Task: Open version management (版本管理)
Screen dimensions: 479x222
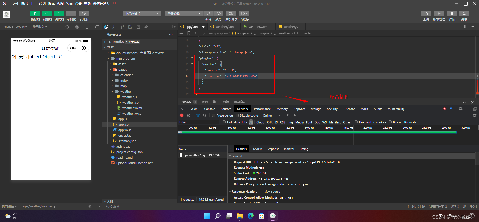Action: pos(439,13)
